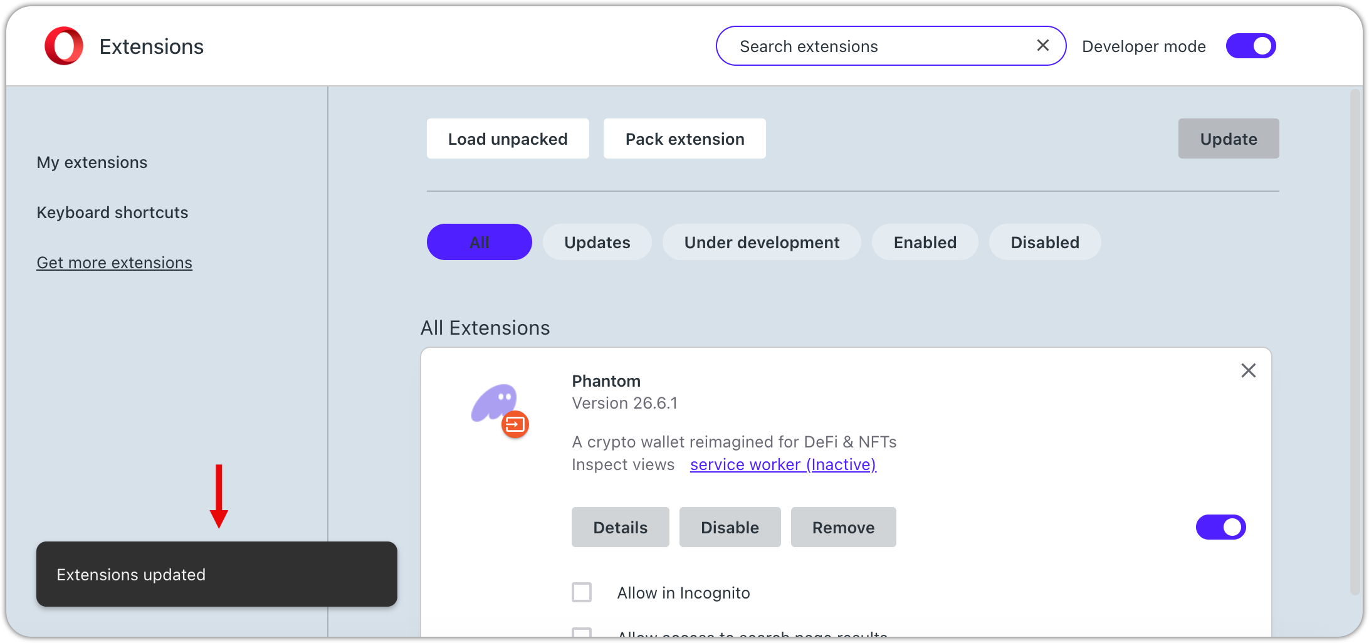Viewport: 1369px width, 643px height.
Task: Toggle the Phantom extension enable switch
Action: pos(1220,527)
